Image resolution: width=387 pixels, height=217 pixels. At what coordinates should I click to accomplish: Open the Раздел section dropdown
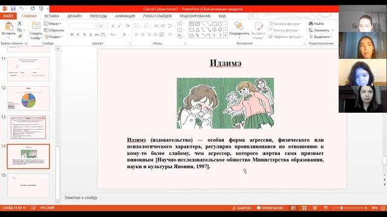53,37
